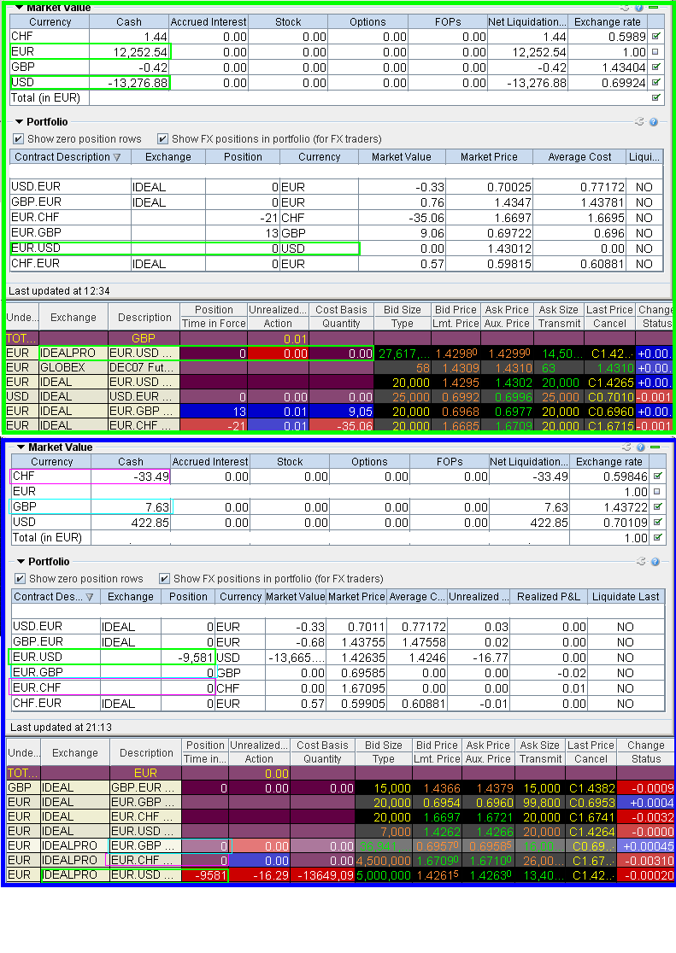Collapse the lower Portfolio section
The height and width of the screenshot is (953, 676).
point(19,562)
